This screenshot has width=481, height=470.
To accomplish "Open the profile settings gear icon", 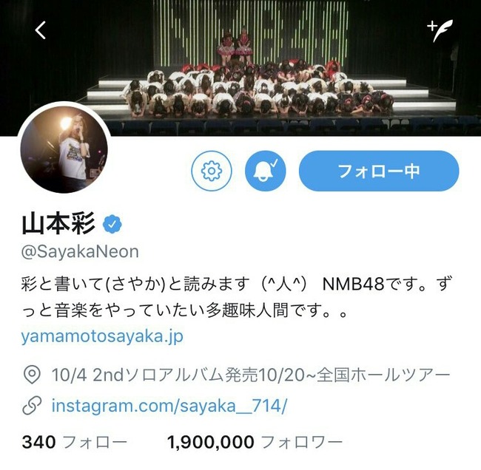I will coord(212,171).
